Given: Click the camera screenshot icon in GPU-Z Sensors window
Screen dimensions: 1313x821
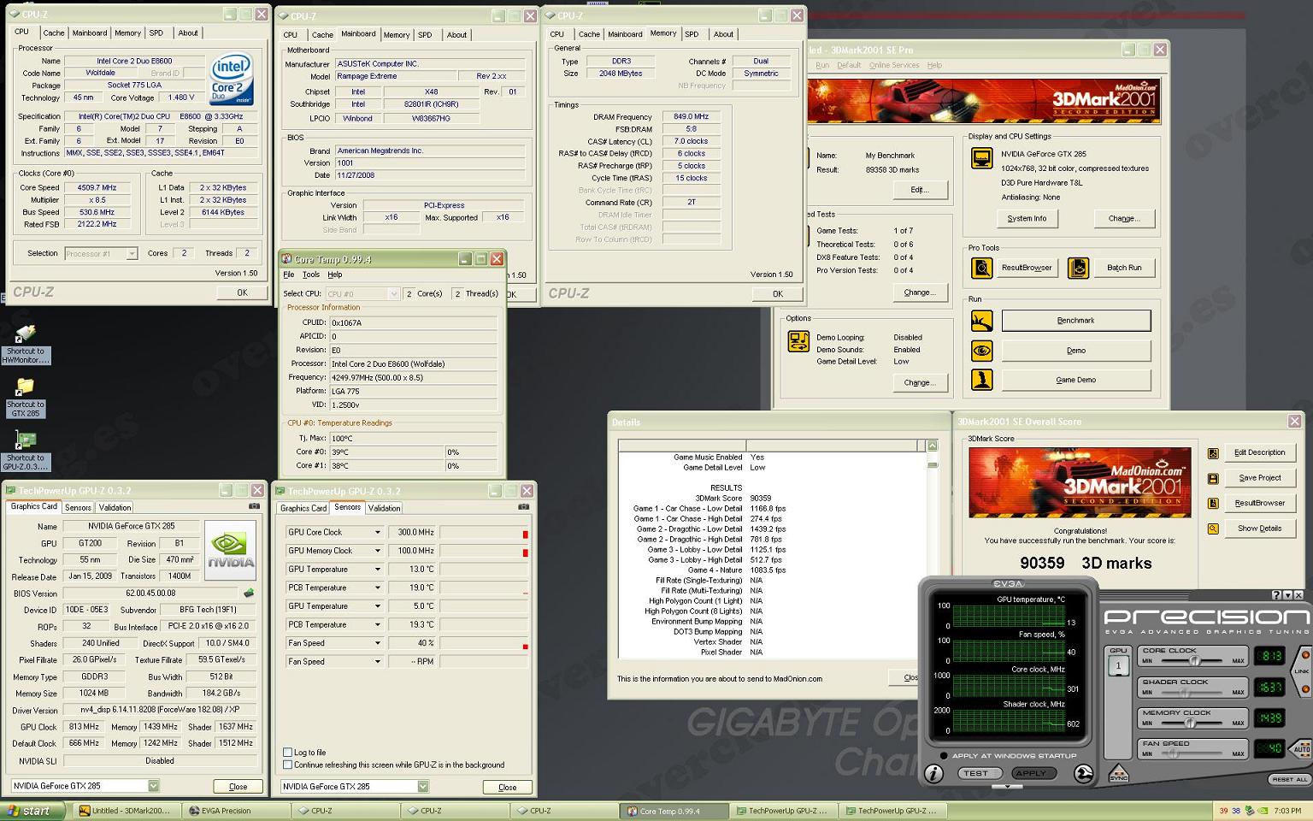Looking at the screenshot, I should (x=523, y=506).
